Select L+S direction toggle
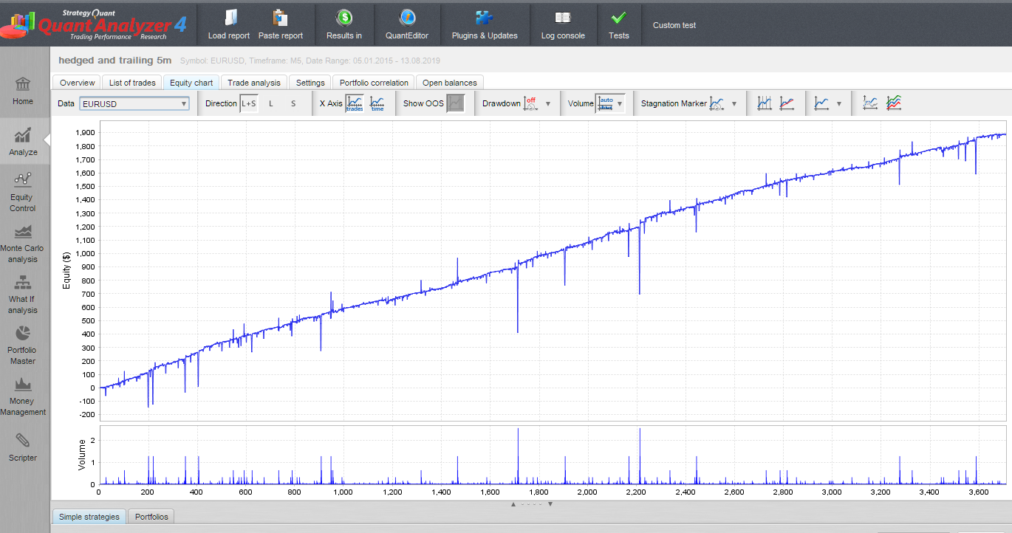 pos(249,104)
